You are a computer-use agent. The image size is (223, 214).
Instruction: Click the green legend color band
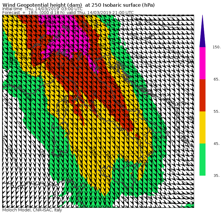pos(202,160)
